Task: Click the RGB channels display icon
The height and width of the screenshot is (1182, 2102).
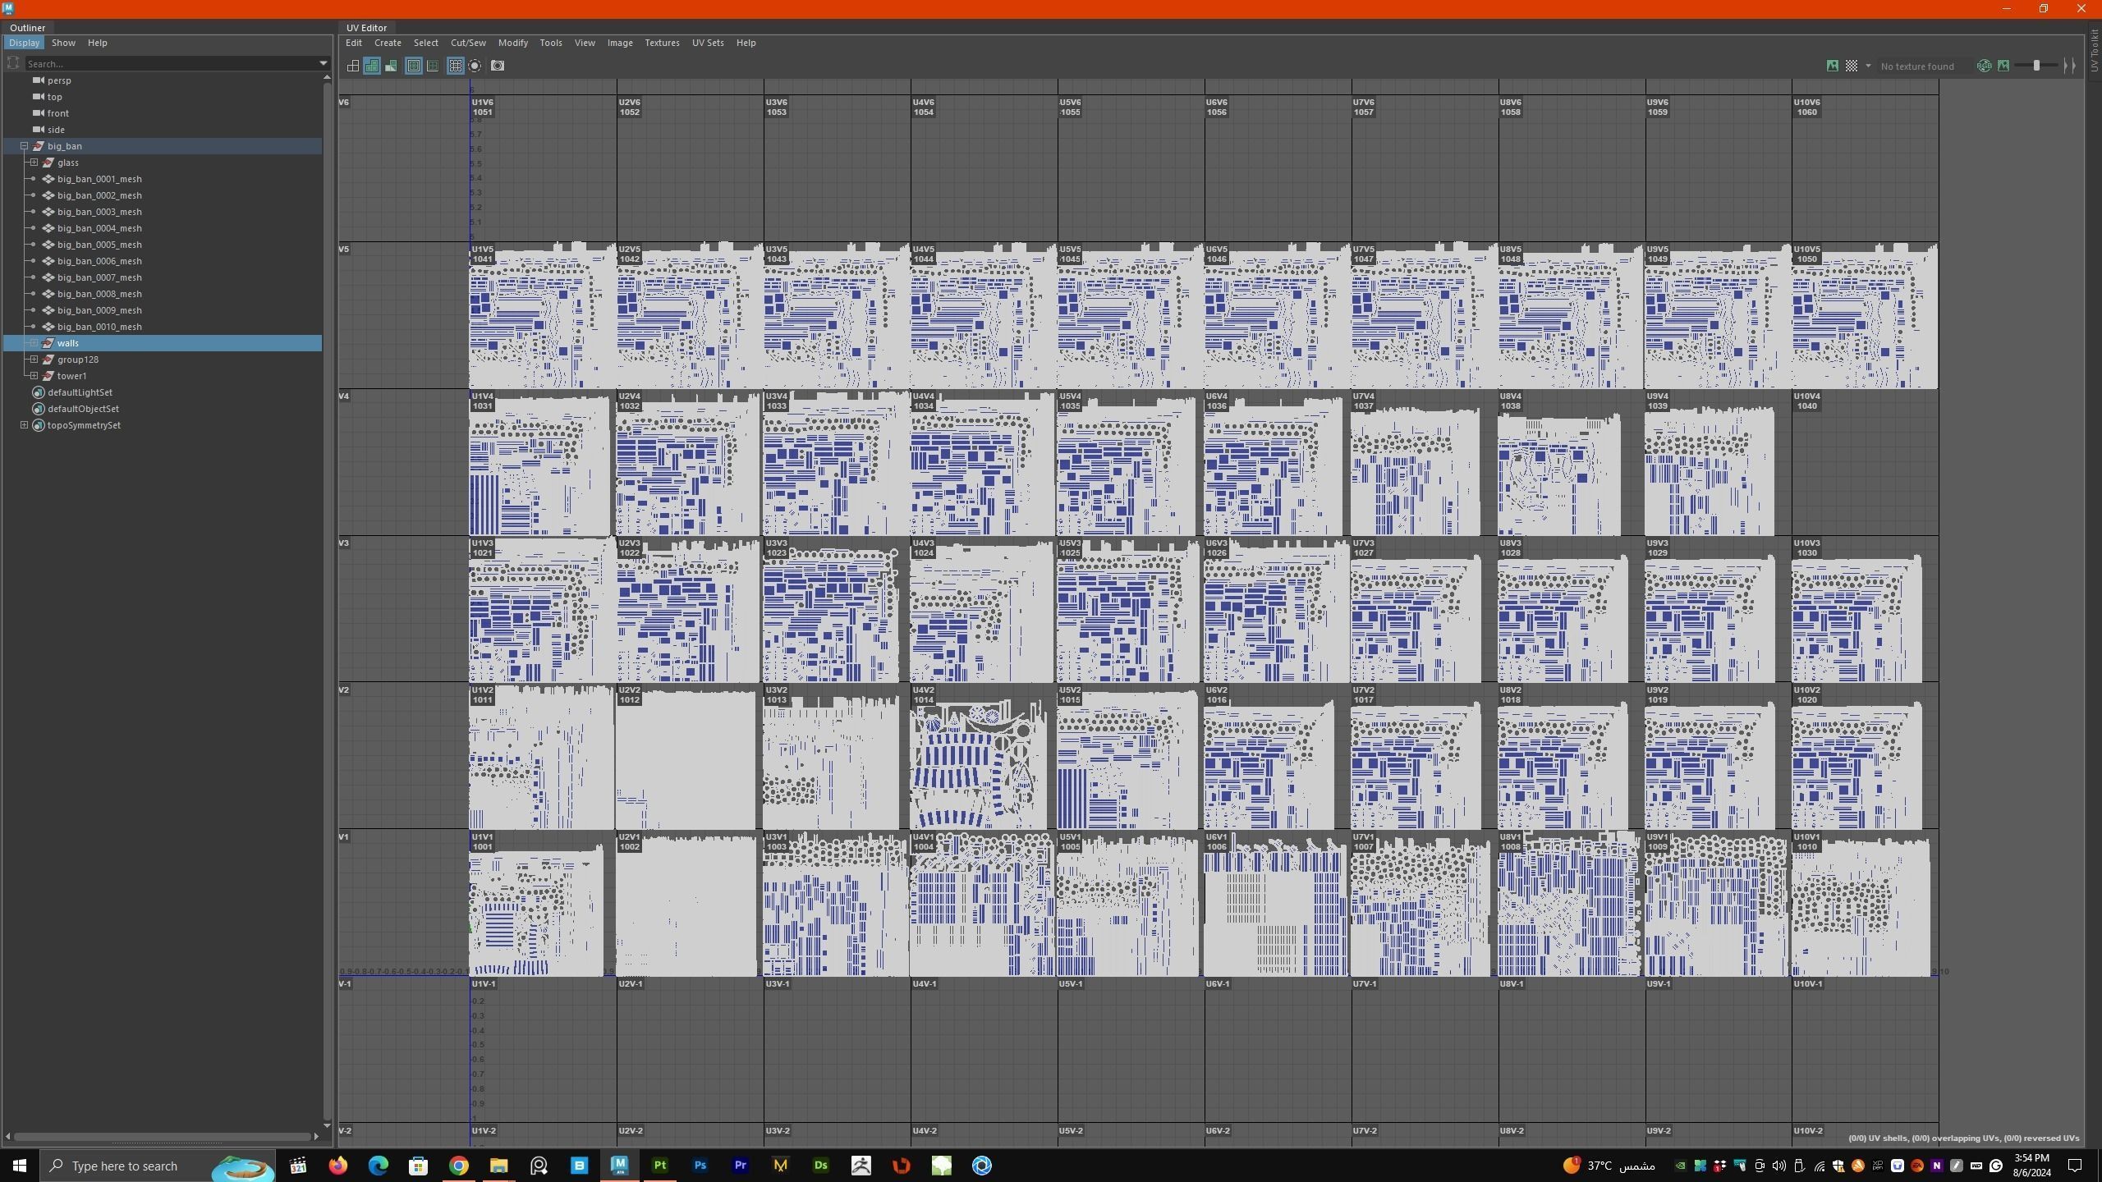Action: [1984, 66]
